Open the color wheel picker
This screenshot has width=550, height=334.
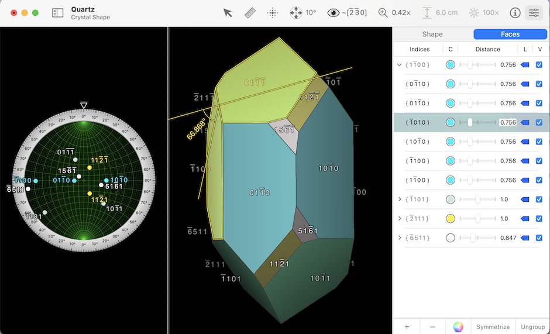coord(458,327)
